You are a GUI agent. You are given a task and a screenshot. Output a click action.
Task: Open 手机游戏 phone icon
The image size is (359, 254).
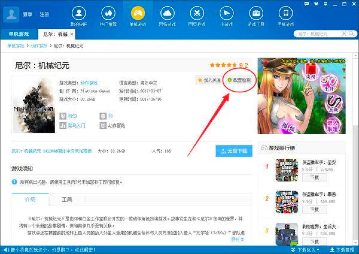(286, 13)
